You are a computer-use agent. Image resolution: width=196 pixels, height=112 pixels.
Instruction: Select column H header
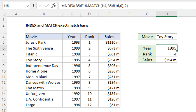167,14
